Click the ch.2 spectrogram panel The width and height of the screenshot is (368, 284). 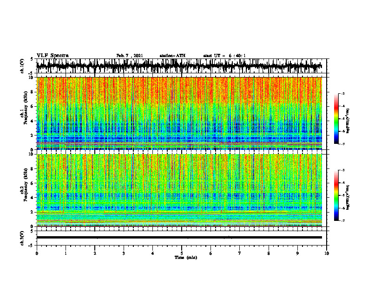[x=179, y=190]
